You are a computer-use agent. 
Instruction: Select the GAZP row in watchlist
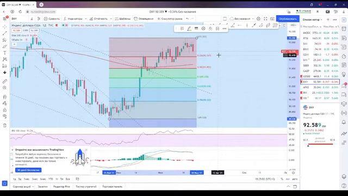point(320,71)
